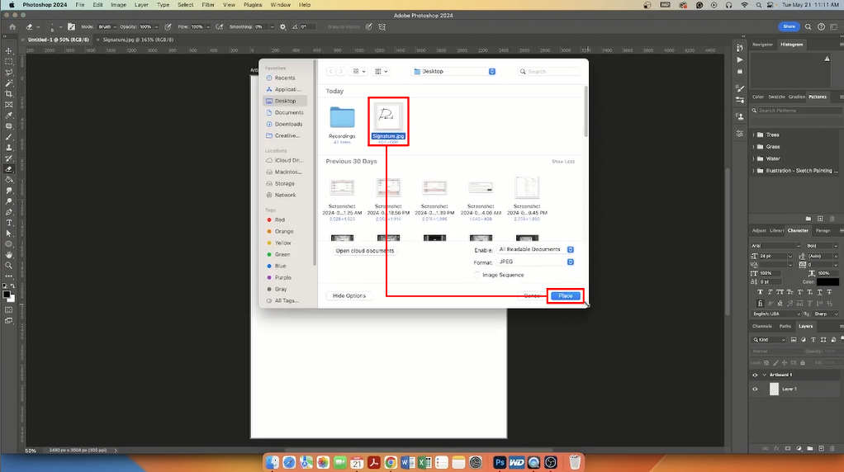Screen dimensions: 844x472
Task: Select the Path Selection arrow tool
Action: click(8, 234)
